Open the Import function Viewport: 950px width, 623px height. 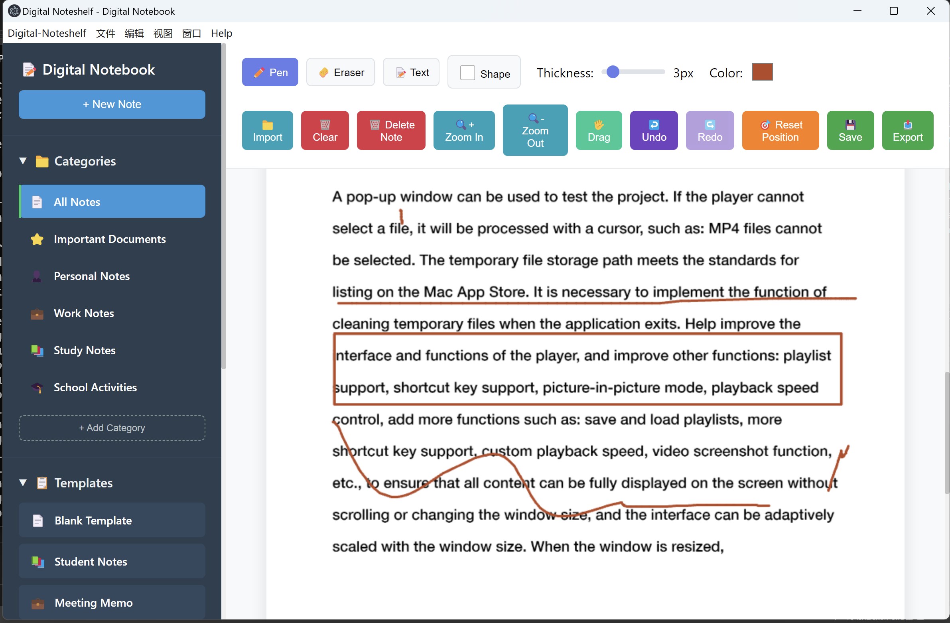[267, 130]
